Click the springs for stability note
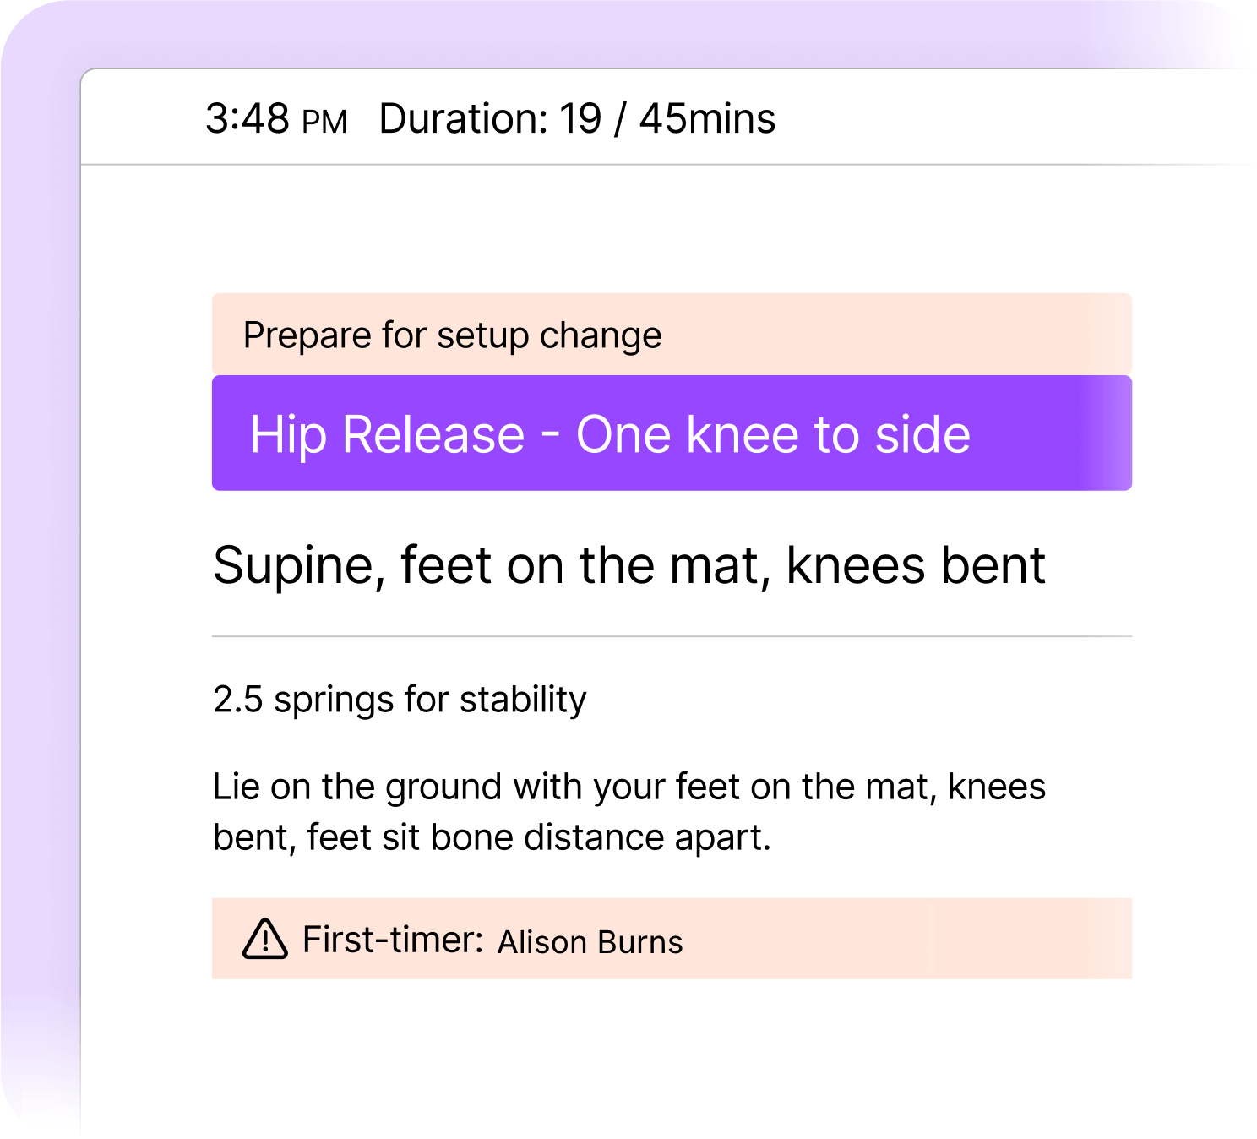The width and height of the screenshot is (1257, 1139). tap(430, 700)
